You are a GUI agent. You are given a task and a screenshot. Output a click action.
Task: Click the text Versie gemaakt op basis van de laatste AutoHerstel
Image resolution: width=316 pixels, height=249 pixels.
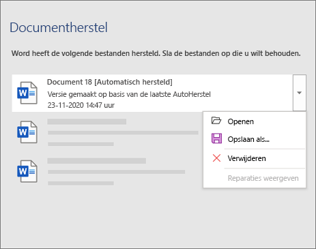129,94
